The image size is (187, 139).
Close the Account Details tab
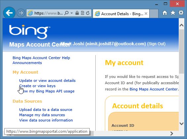(146, 14)
